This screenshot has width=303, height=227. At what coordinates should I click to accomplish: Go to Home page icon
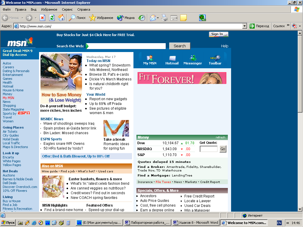(x=61, y=18)
